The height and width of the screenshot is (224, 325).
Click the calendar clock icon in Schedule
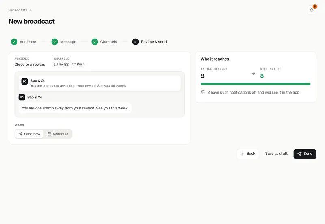tap(49, 134)
